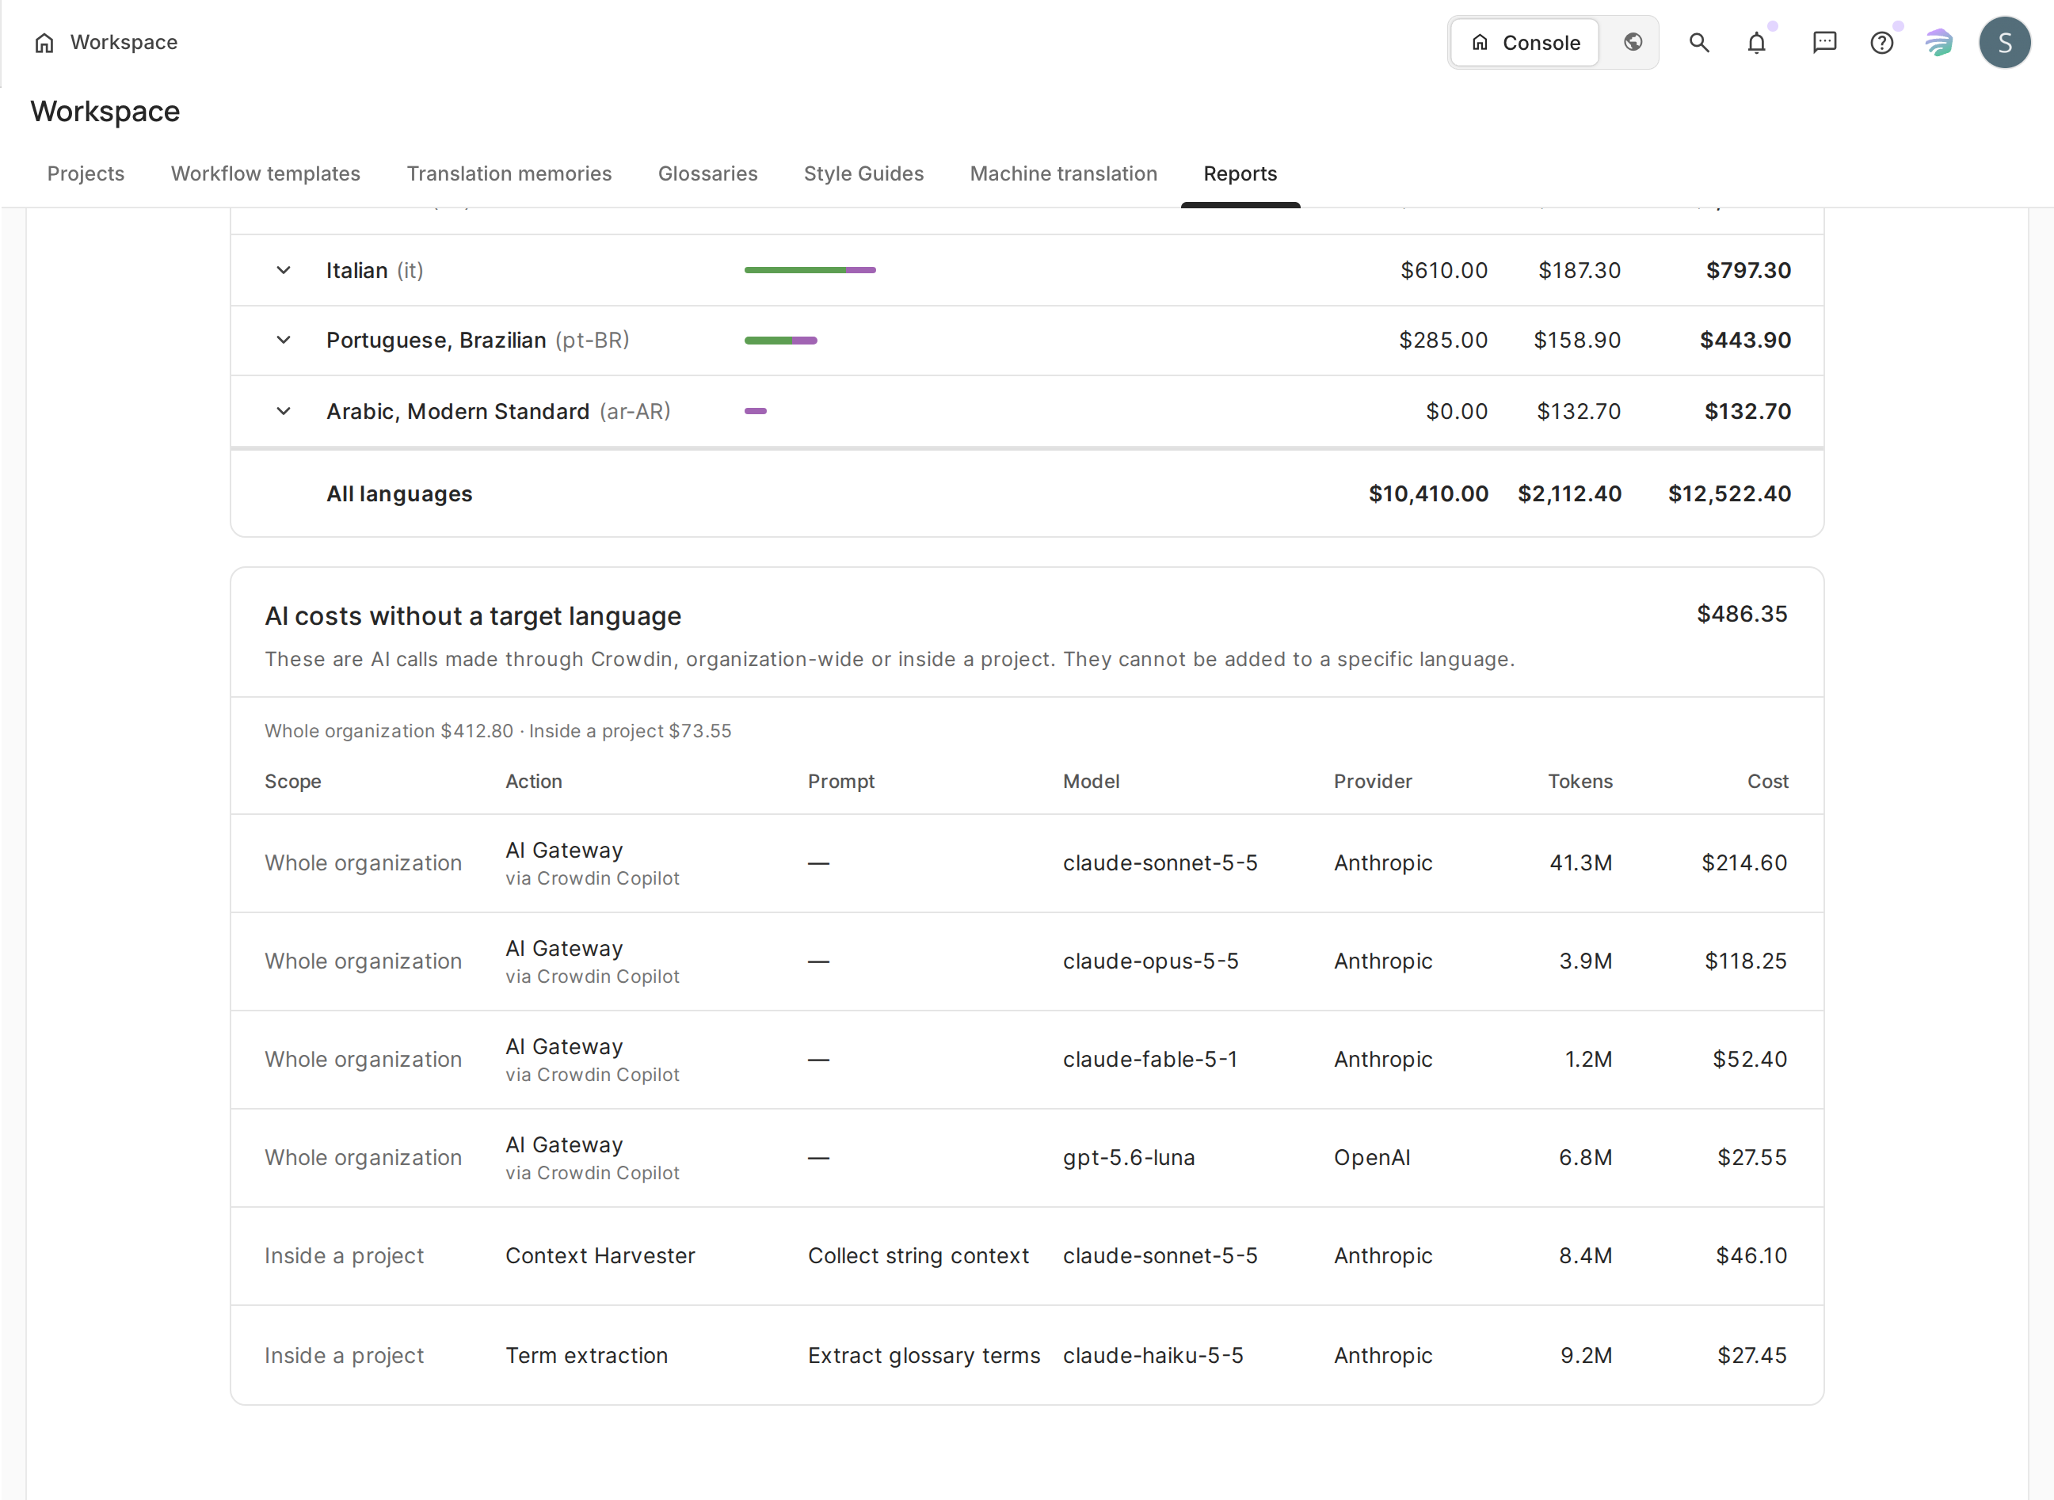This screenshot has height=1500, width=2054.
Task: Click the Provider column header
Action: tap(1373, 782)
